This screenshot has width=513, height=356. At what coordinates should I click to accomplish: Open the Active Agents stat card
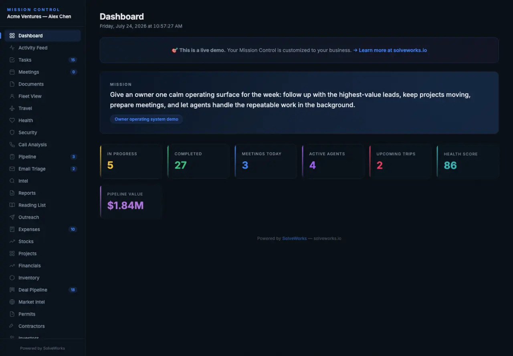click(x=333, y=161)
